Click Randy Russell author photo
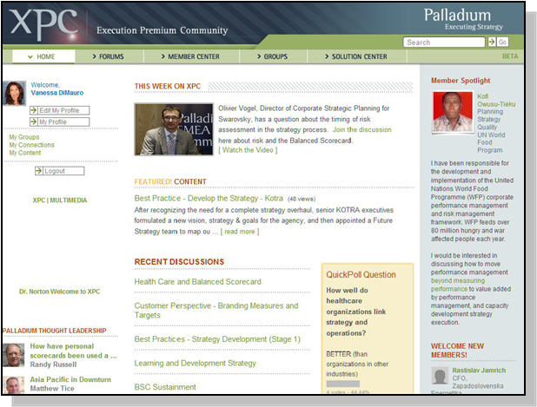This screenshot has height=407, width=537. 14,355
